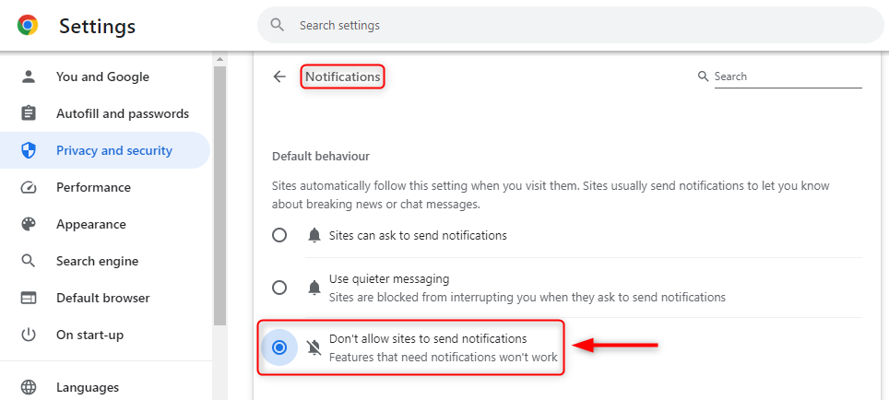Image resolution: width=889 pixels, height=400 pixels.
Task: Select Don't allow sites to send notifications
Action: (x=279, y=347)
